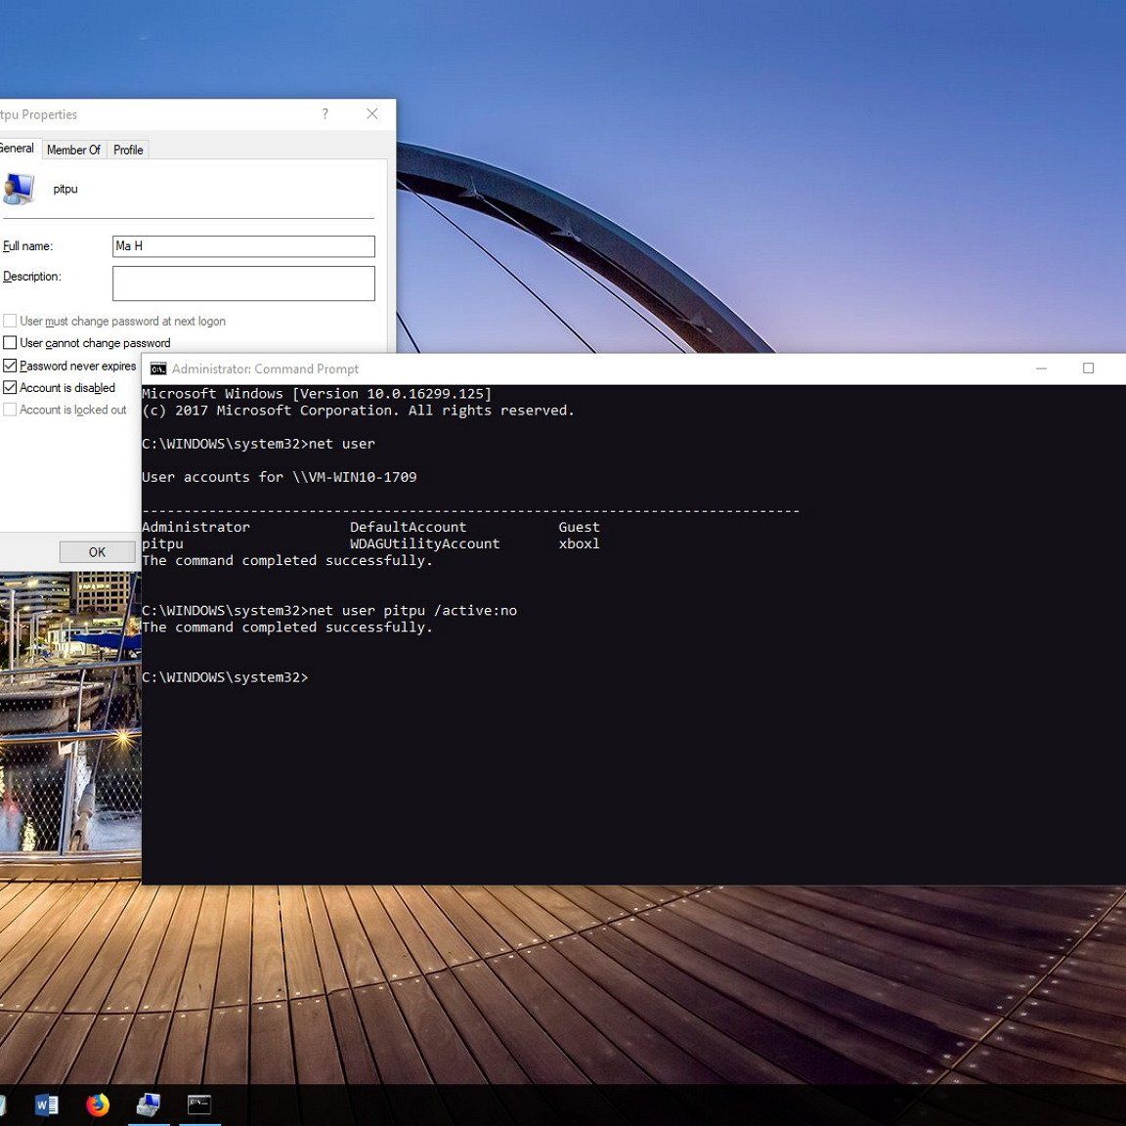Open the Profile tab
1126x1126 pixels.
click(128, 150)
